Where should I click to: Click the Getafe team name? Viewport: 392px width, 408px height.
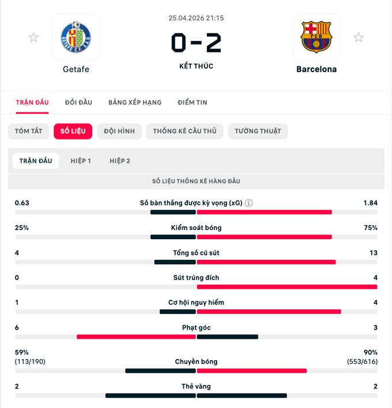(76, 69)
